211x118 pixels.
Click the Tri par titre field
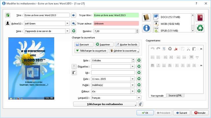click(116, 15)
